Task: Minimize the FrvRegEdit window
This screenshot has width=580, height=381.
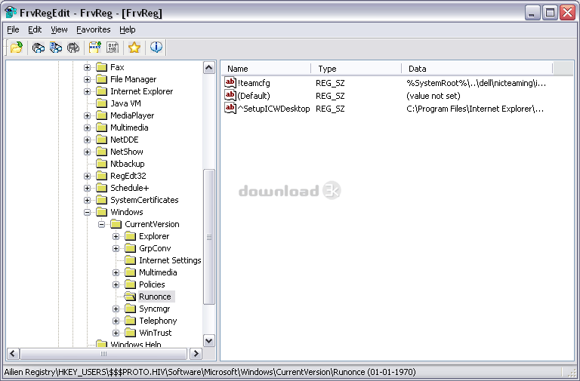Action: pyautogui.click(x=532, y=13)
